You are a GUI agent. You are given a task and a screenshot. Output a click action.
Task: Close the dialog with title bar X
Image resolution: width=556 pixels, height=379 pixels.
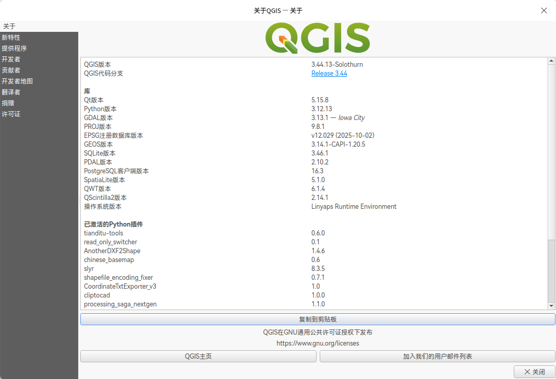pyautogui.click(x=543, y=10)
